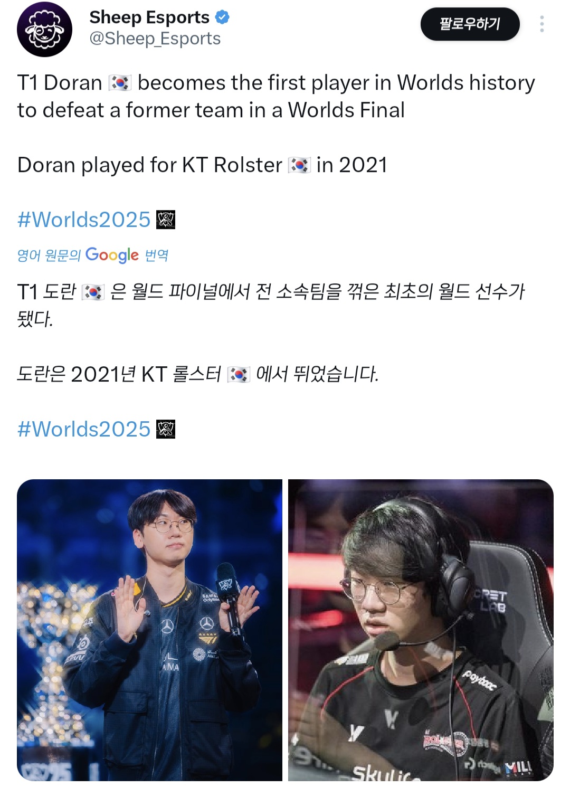Open the Sheep Esports profile avatar
The width and height of the screenshot is (570, 797).
pos(44,30)
